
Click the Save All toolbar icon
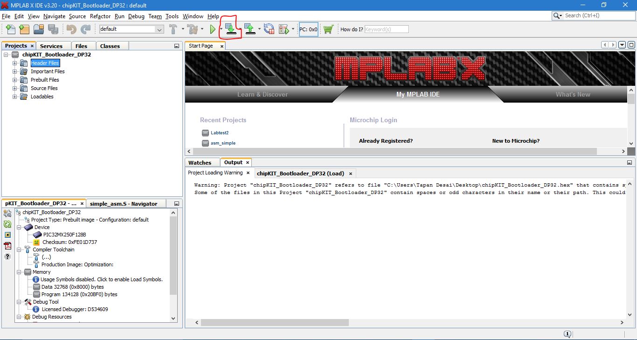(x=53, y=29)
